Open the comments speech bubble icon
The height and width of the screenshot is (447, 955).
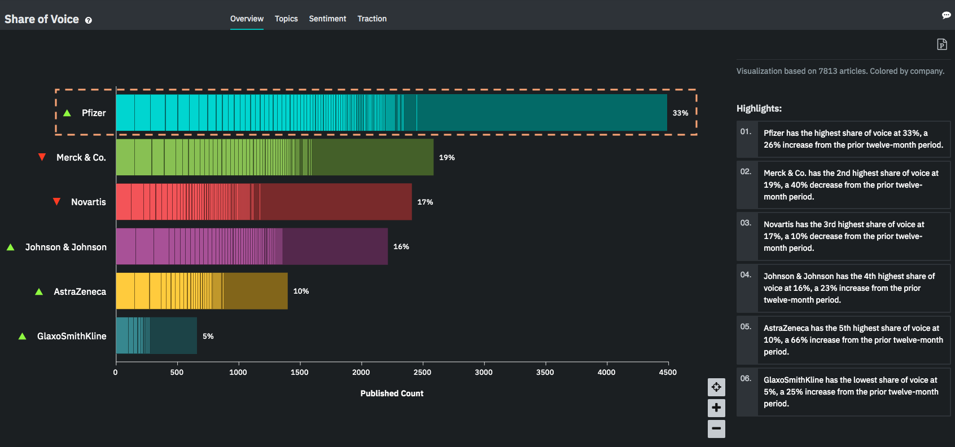tap(946, 15)
